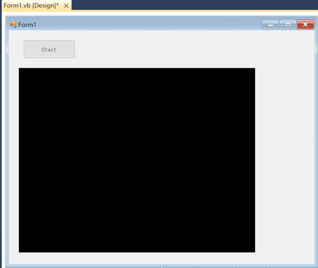Click empty form area right of black box
The width and height of the screenshot is (318, 268).
point(285,159)
